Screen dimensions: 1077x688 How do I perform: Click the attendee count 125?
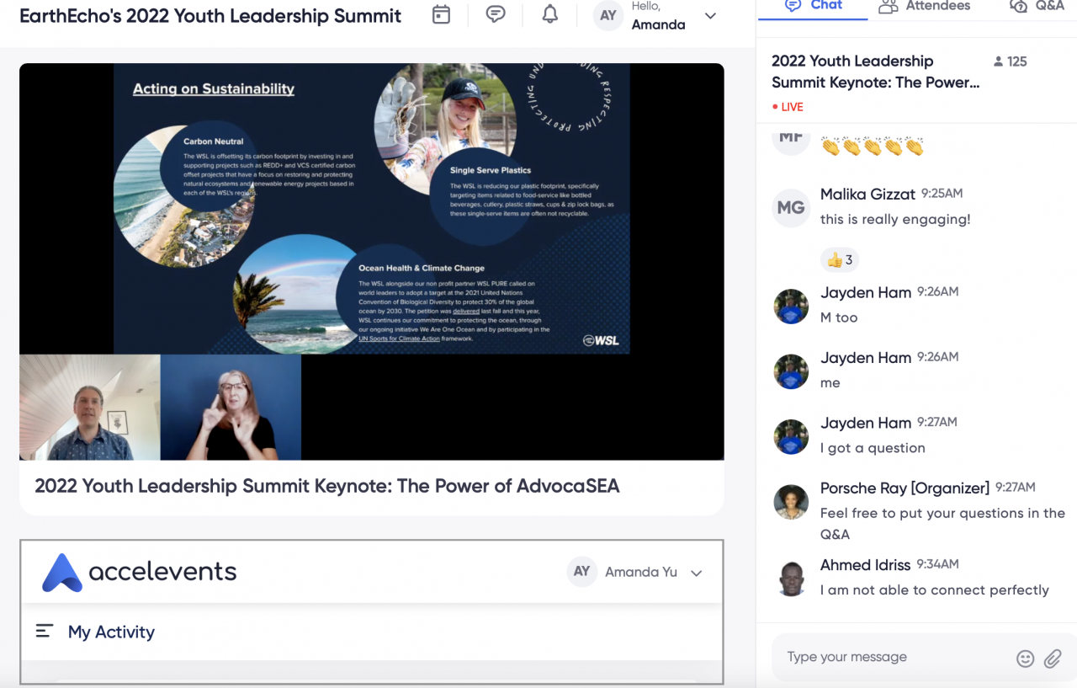pyautogui.click(x=1010, y=61)
